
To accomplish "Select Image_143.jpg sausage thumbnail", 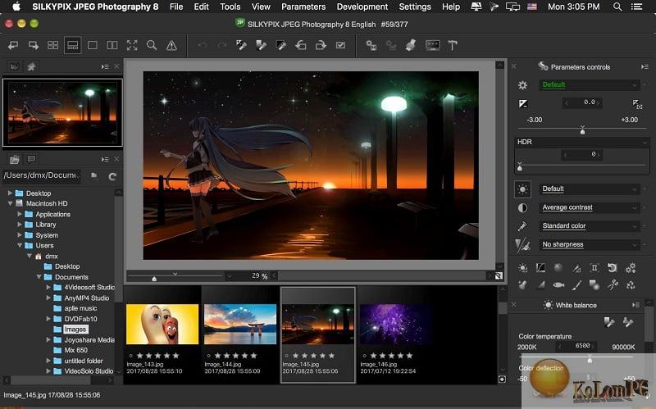I will [162, 324].
